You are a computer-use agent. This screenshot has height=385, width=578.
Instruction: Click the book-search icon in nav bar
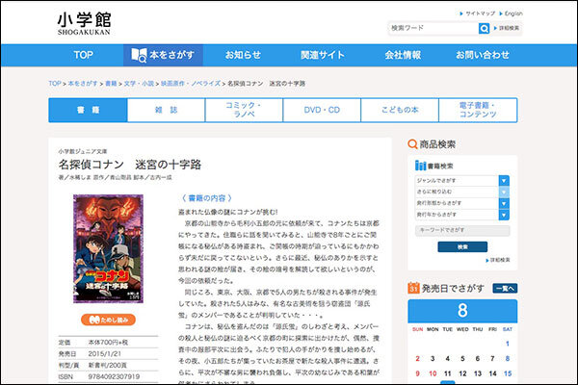(139, 55)
